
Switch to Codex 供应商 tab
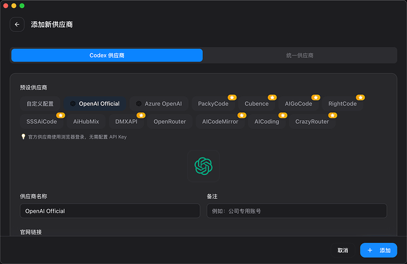pyautogui.click(x=107, y=55)
